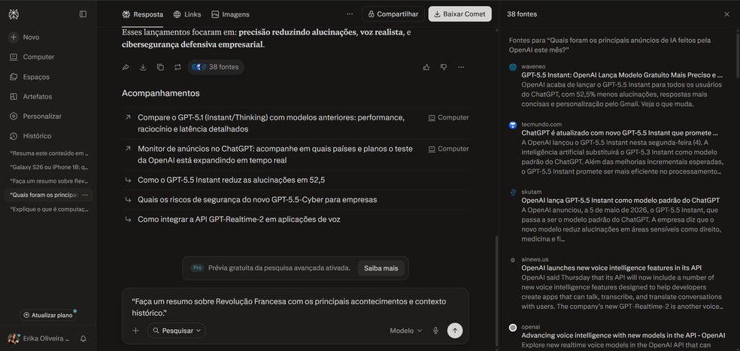
Task: Click the Perplexity logo icon
Action: (14, 14)
